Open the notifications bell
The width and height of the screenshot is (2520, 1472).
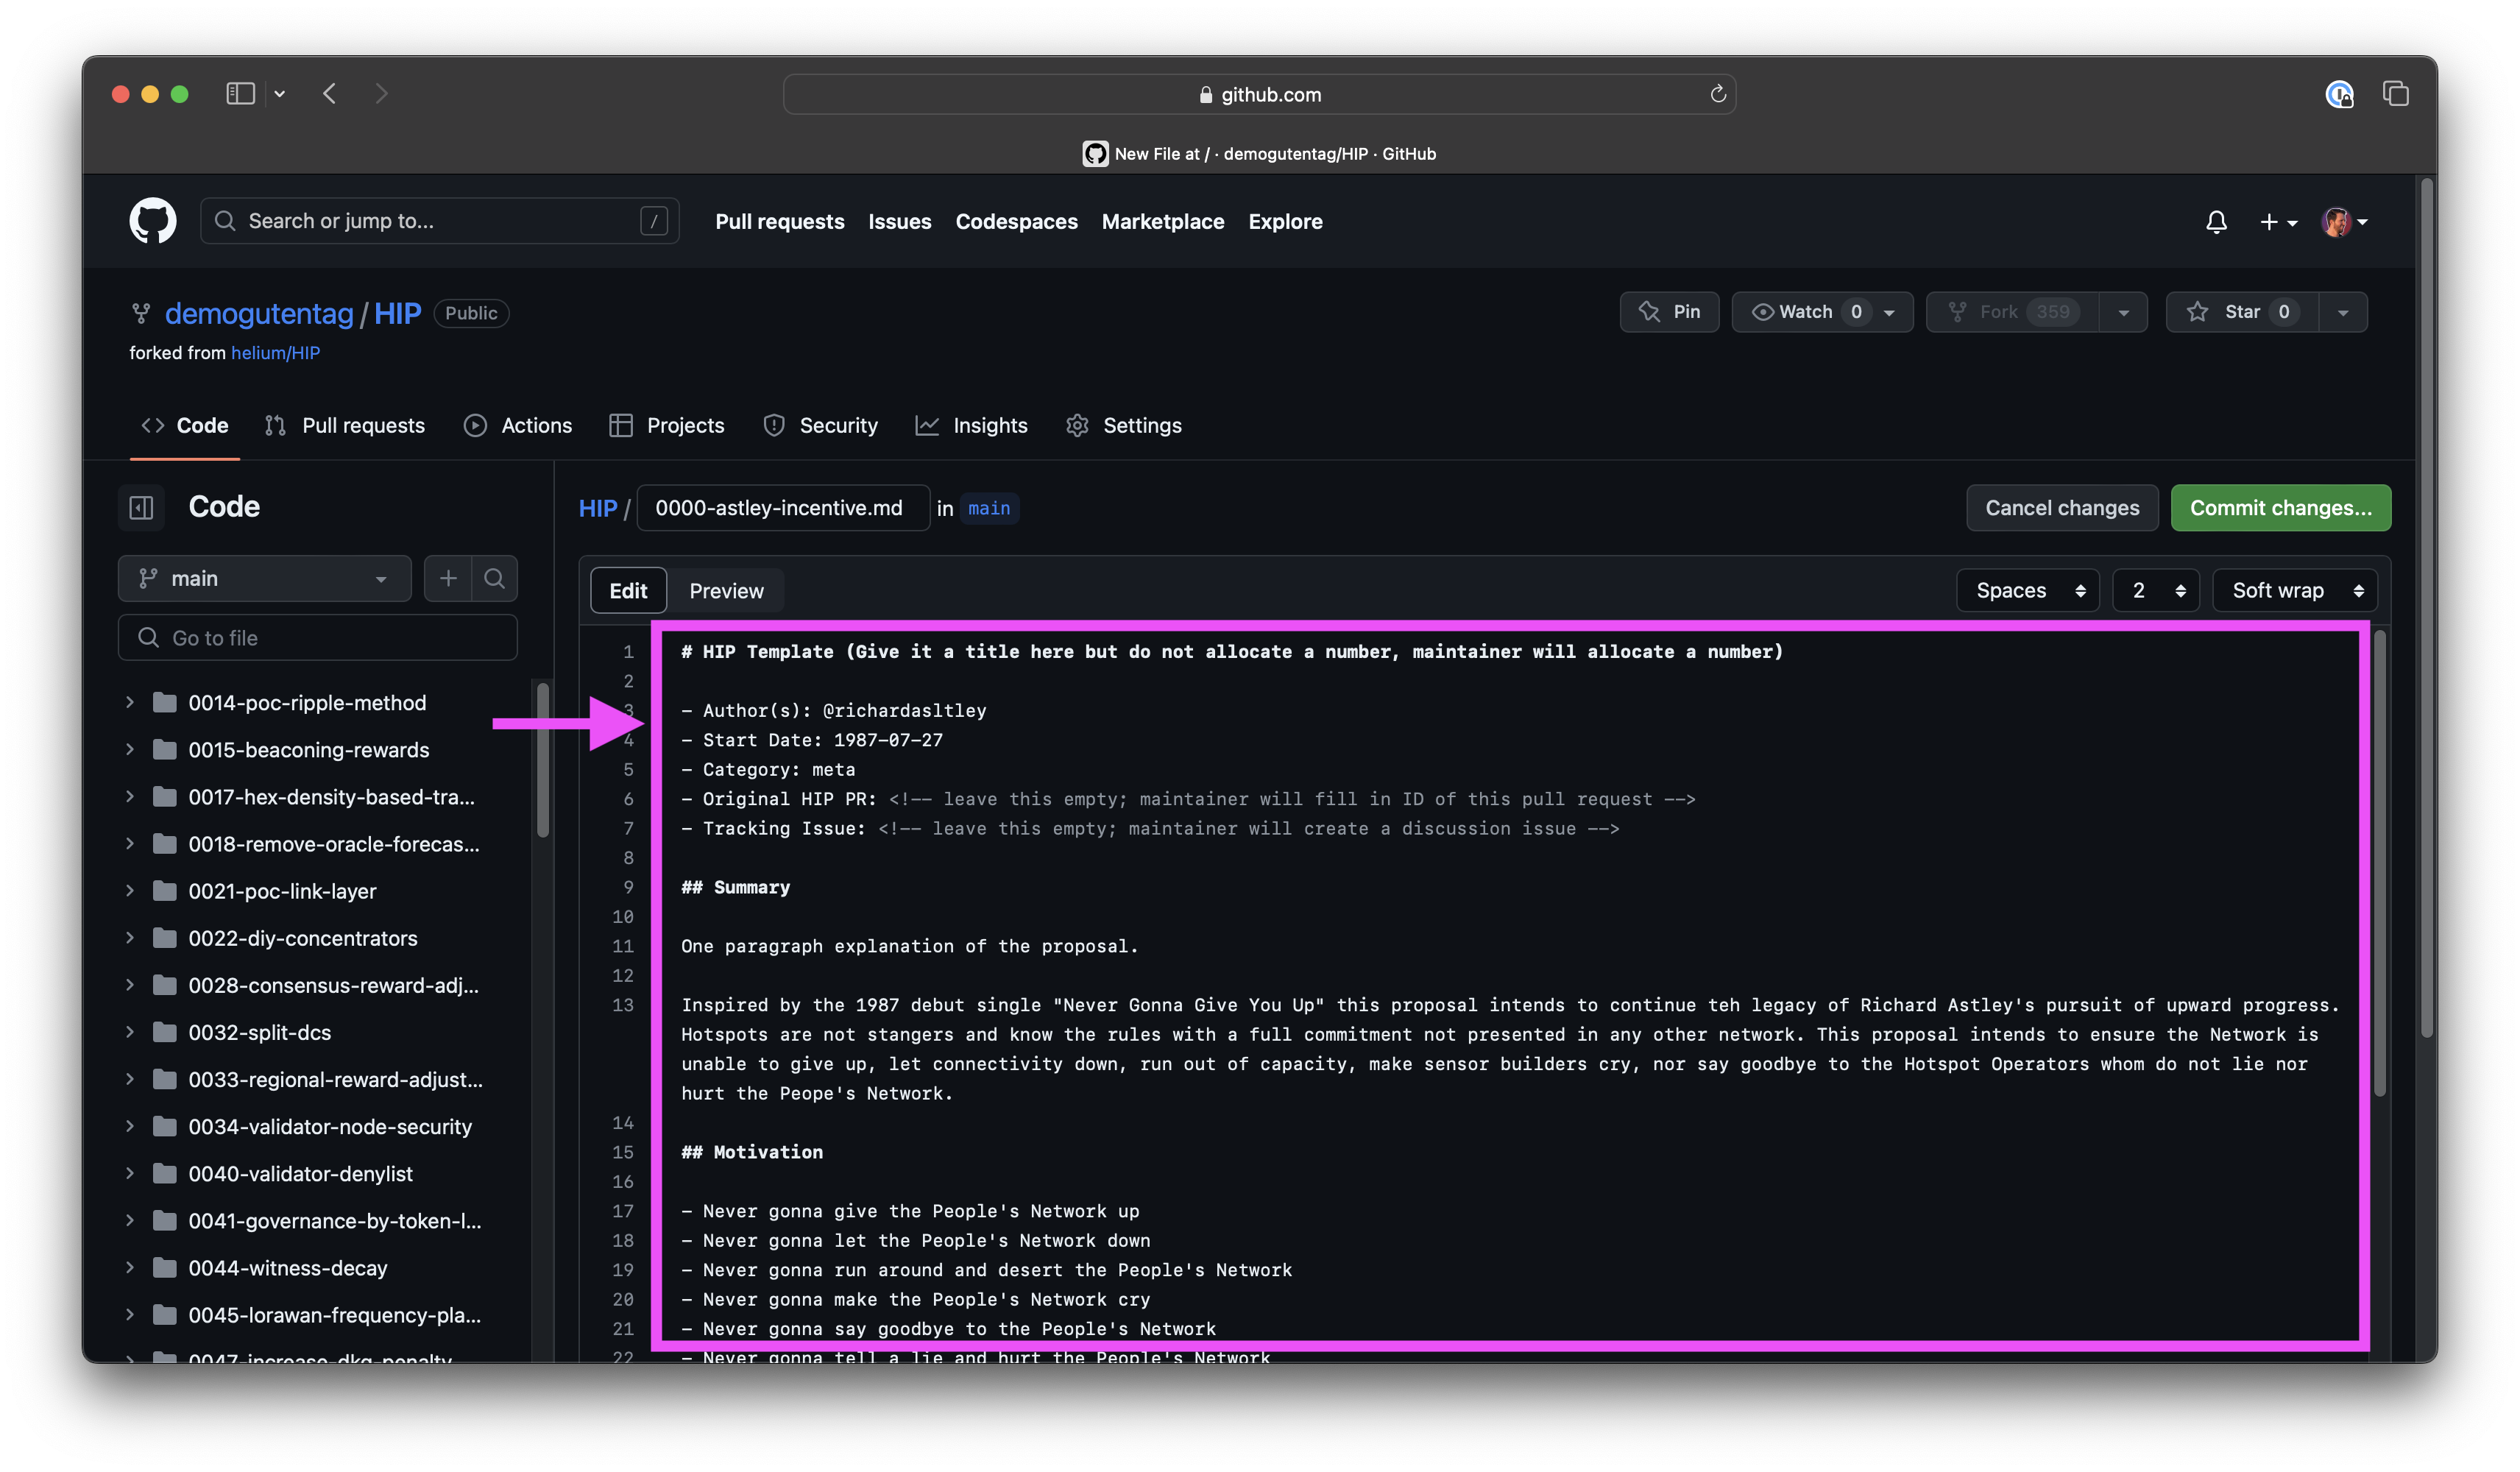coord(2216,222)
